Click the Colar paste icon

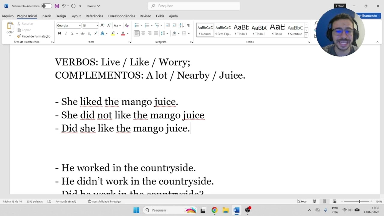click(10, 26)
